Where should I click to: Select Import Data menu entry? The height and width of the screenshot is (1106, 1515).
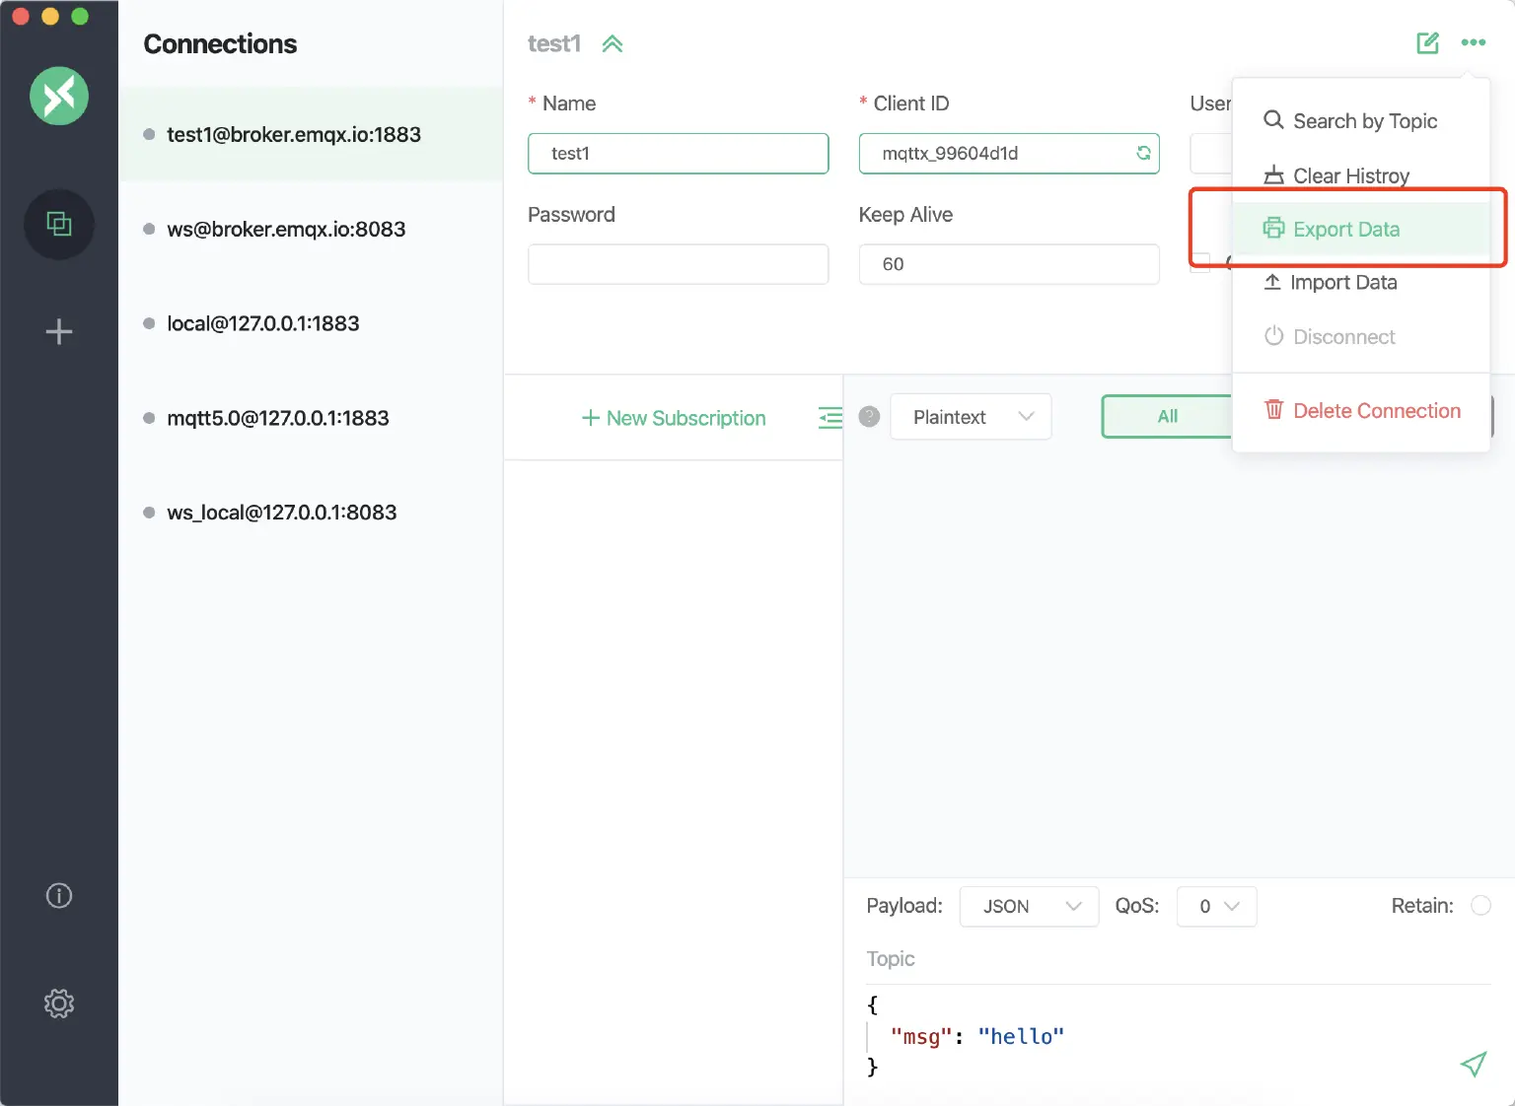pos(1342,283)
